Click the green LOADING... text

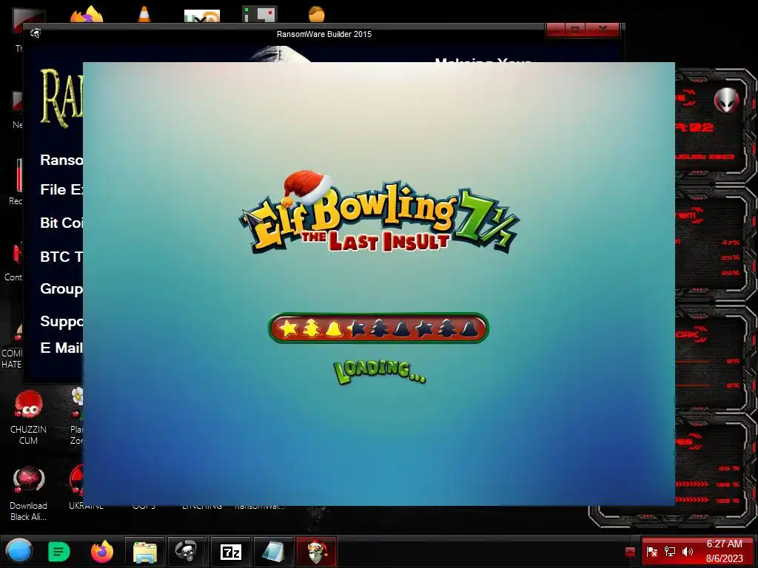(380, 372)
